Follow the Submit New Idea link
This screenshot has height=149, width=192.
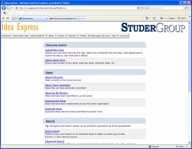click(x=54, y=50)
